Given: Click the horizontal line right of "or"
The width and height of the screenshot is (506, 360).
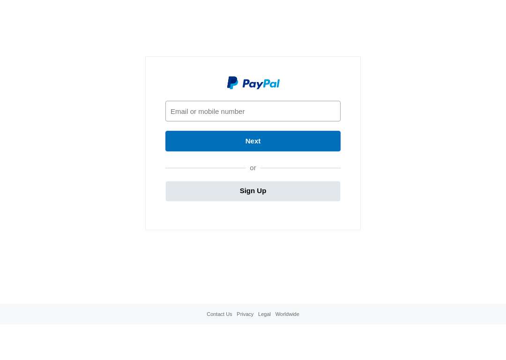Looking at the screenshot, I should [300, 168].
